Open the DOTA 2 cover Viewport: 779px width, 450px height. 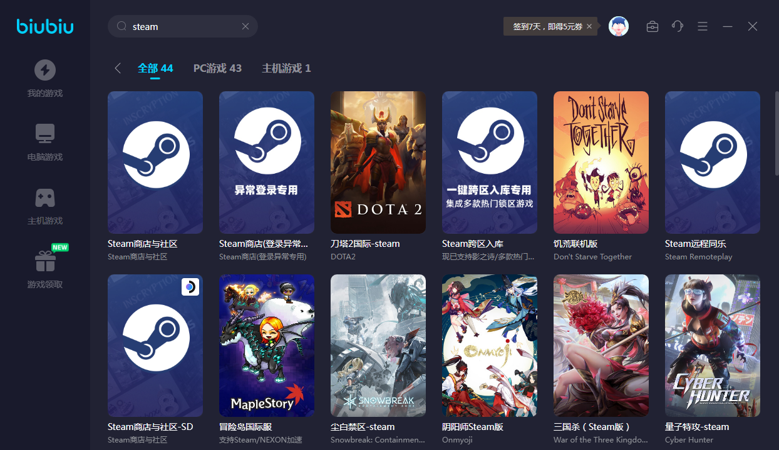click(x=378, y=162)
